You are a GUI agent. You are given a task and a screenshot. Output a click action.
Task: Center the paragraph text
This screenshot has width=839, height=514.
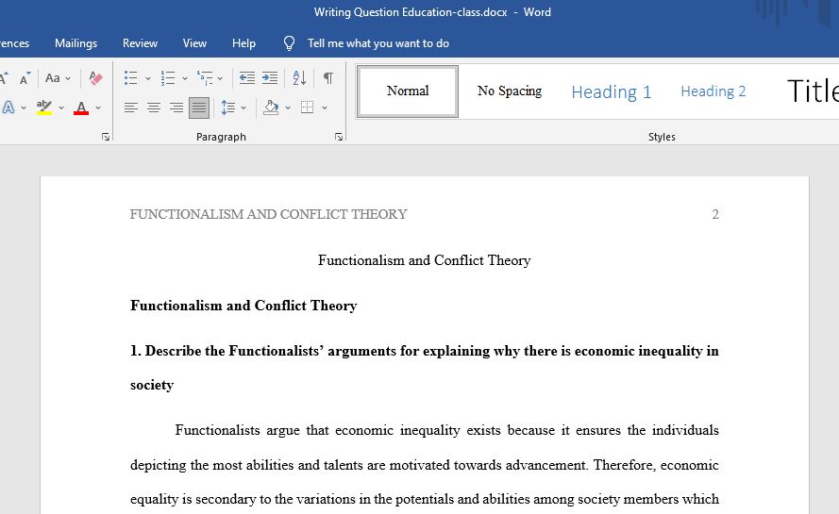[x=154, y=108]
